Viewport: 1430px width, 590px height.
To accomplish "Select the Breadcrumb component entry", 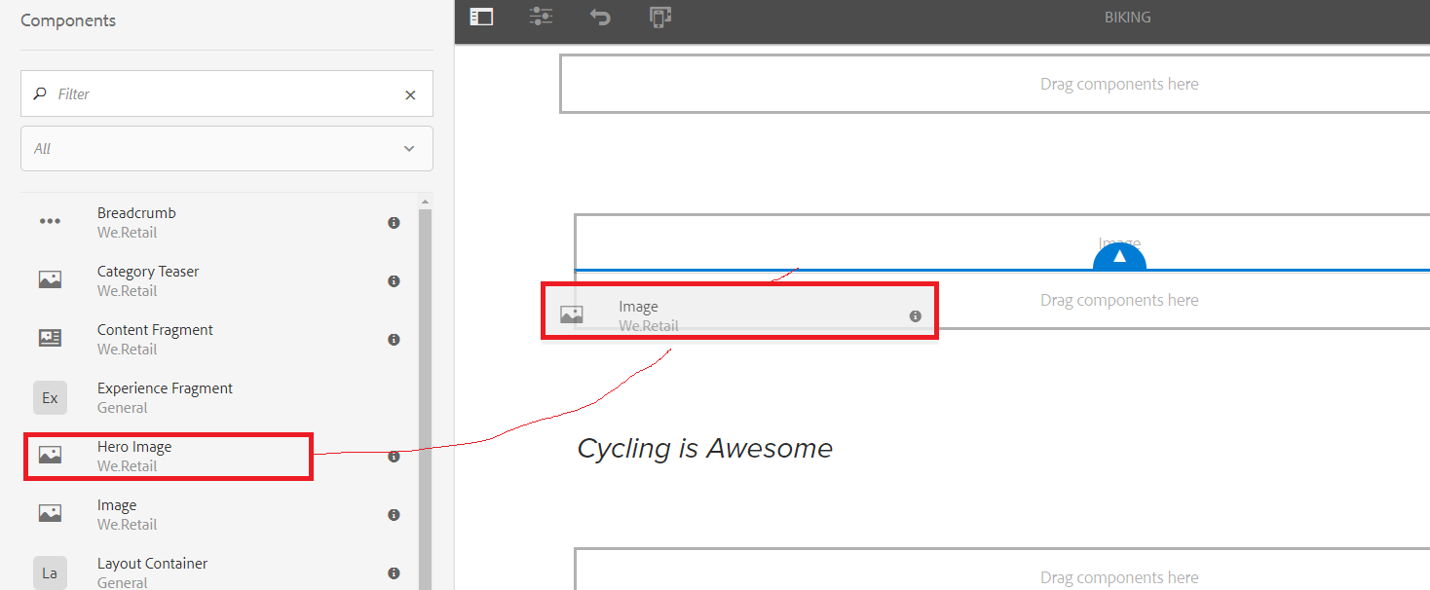I will coord(136,222).
